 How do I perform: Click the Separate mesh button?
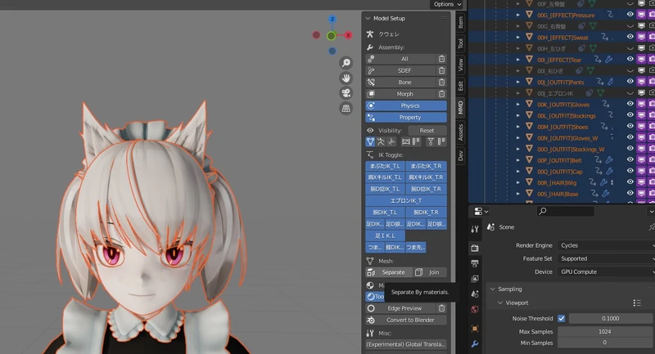tap(389, 272)
